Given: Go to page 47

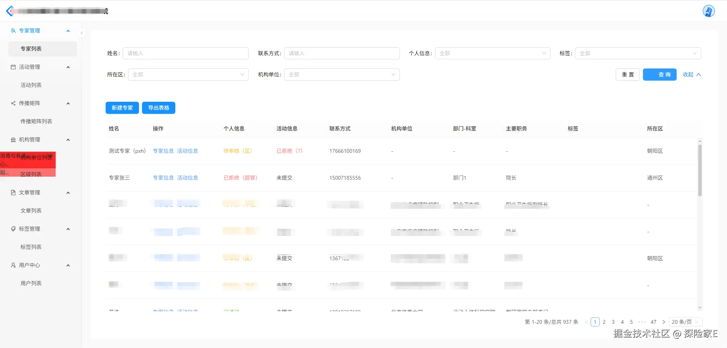Looking at the screenshot, I should pos(654,322).
